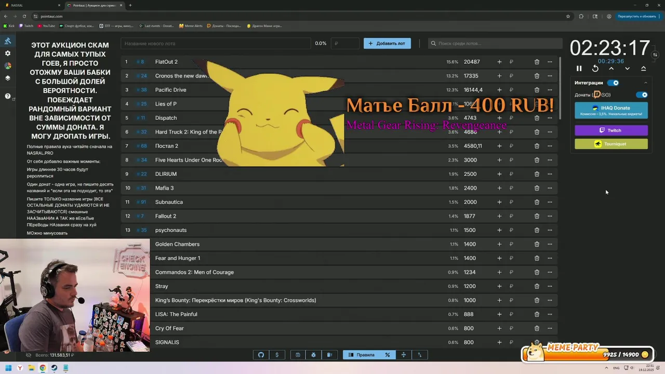Screen dimensions: 665x374
Task: Toggle the Донаты switch
Action: (642, 95)
